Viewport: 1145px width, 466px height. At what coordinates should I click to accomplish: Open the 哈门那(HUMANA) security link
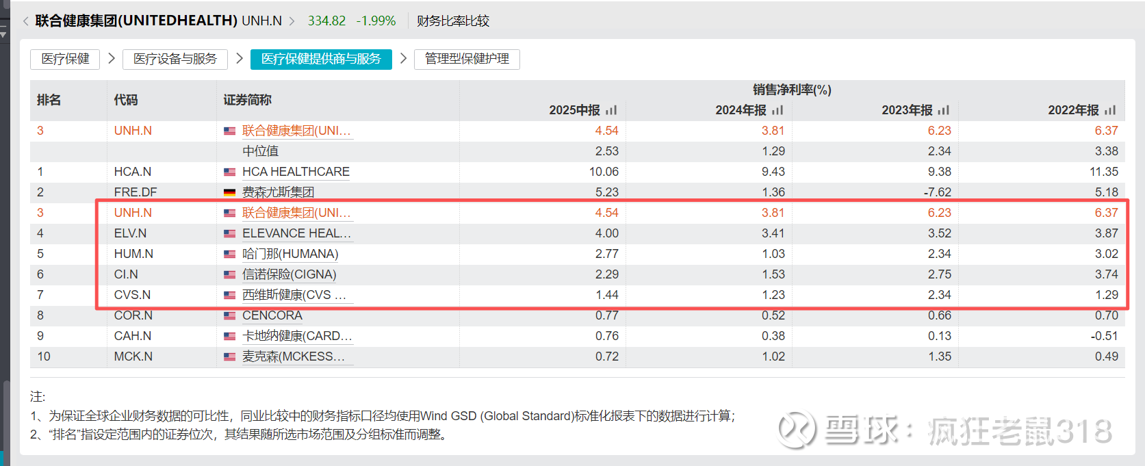(290, 254)
